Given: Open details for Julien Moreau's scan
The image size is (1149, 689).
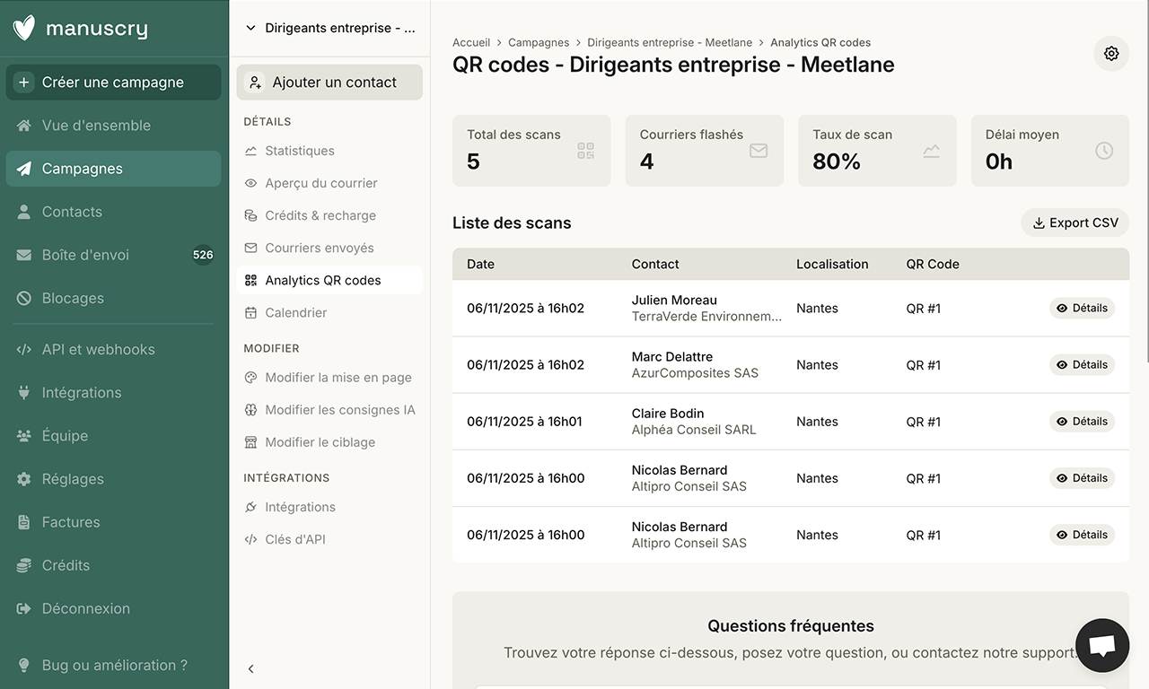Looking at the screenshot, I should click(1082, 307).
